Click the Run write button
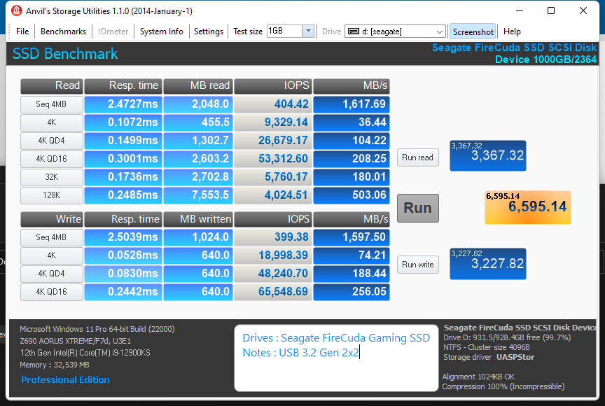 click(x=417, y=265)
